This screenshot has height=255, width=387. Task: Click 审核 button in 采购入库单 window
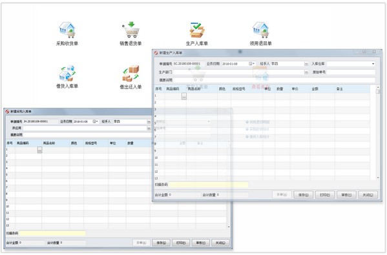click(201, 243)
